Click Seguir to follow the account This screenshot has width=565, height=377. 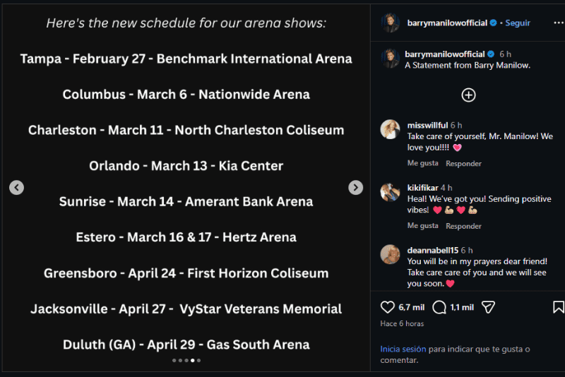pos(518,23)
